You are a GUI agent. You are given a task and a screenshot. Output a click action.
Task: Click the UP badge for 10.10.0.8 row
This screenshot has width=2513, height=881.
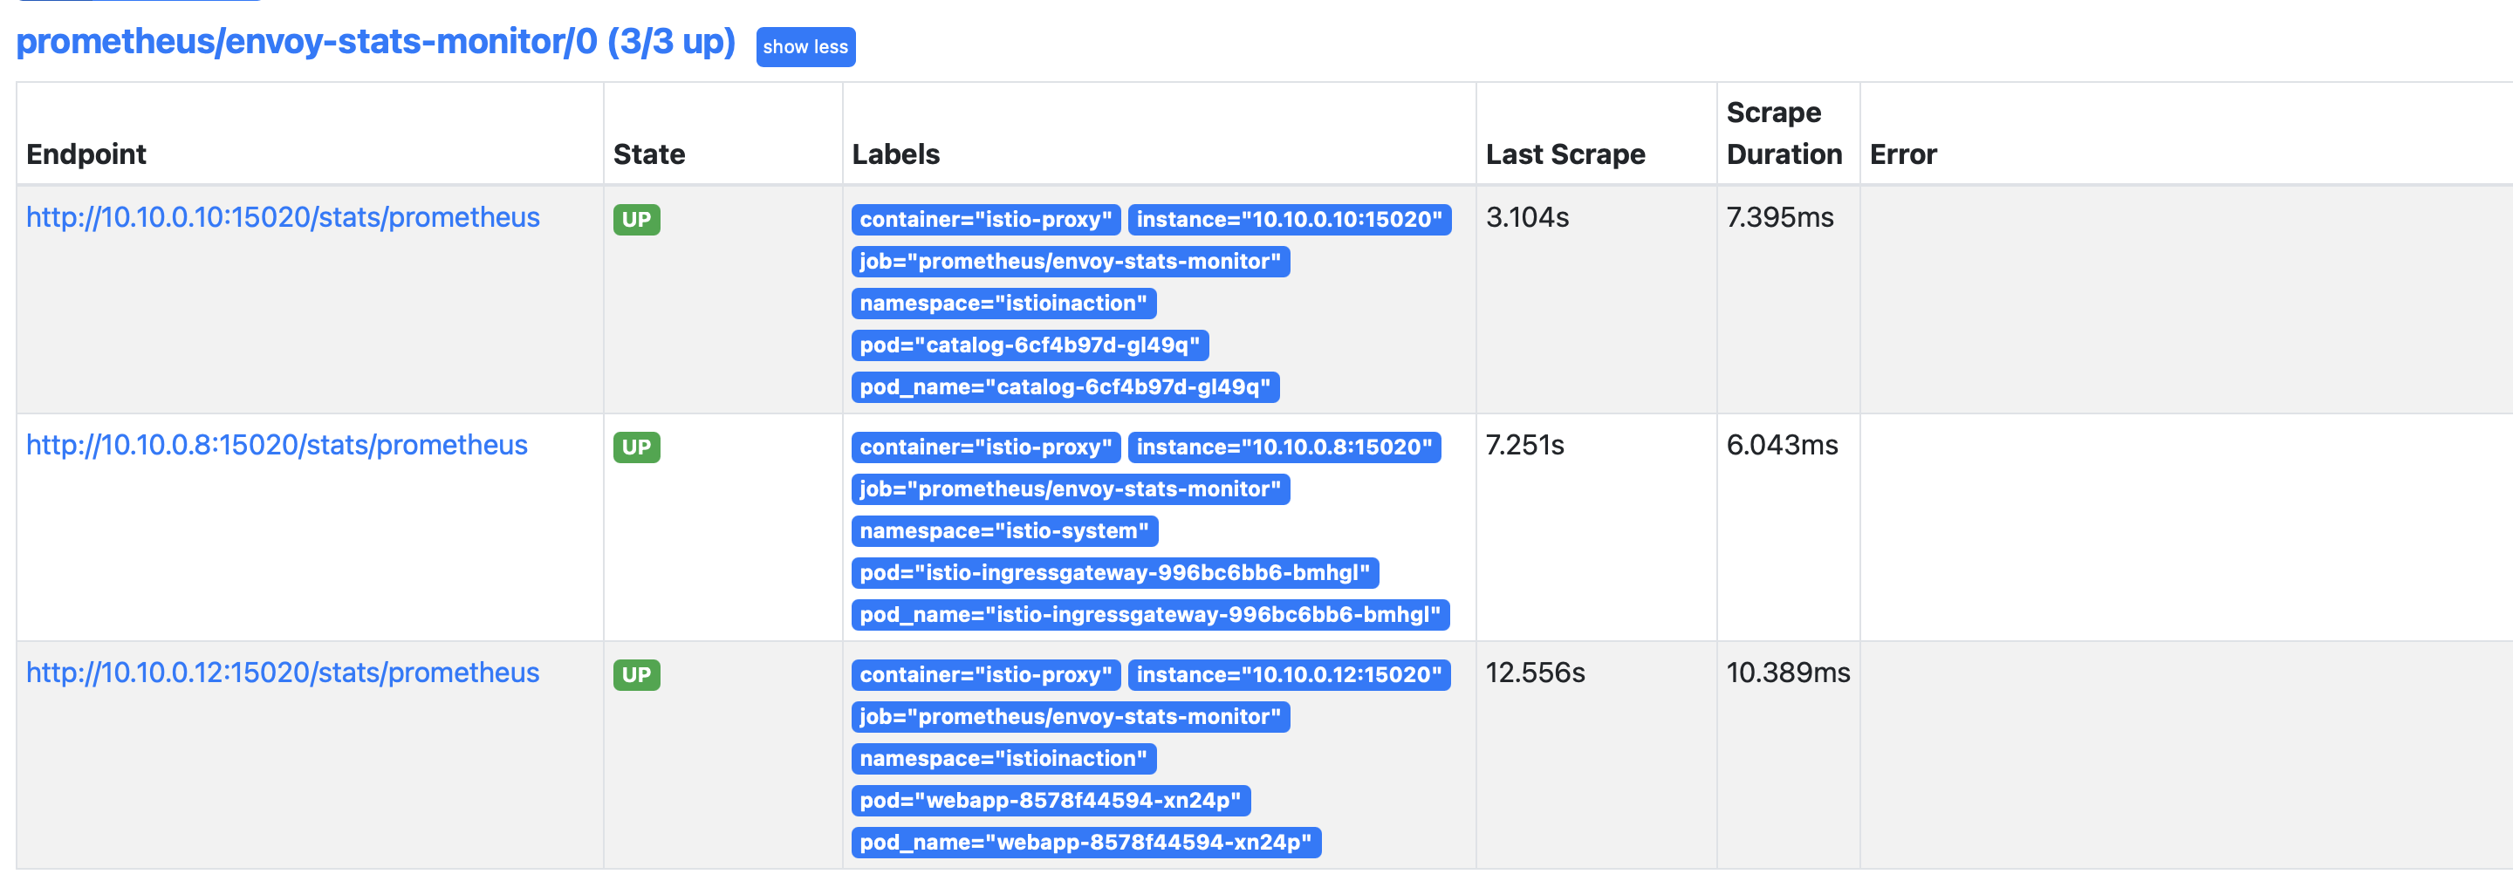pos(636,447)
